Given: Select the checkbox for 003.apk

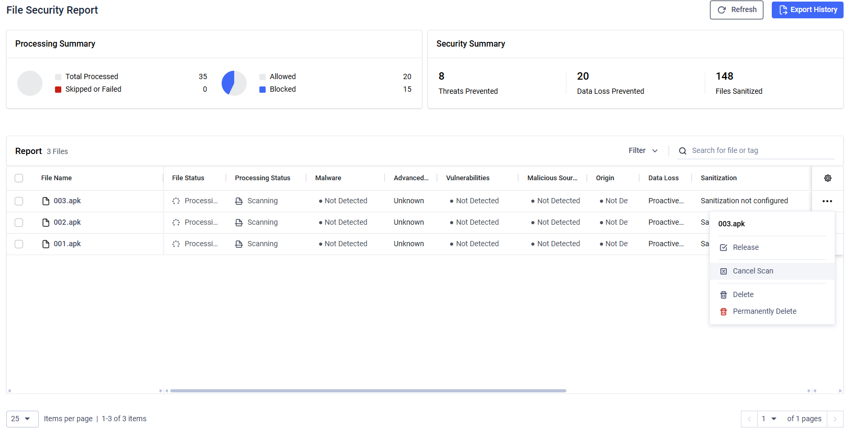Looking at the screenshot, I should pyautogui.click(x=19, y=201).
